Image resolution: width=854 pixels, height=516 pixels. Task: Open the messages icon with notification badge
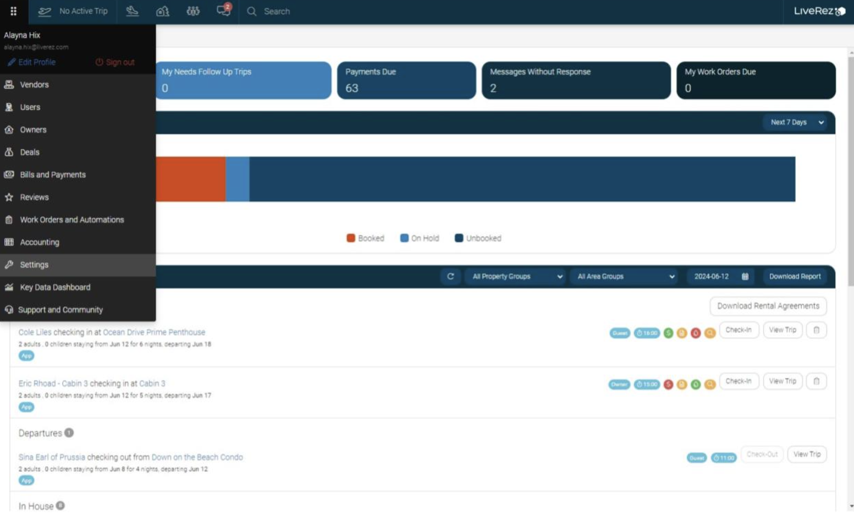(x=223, y=10)
